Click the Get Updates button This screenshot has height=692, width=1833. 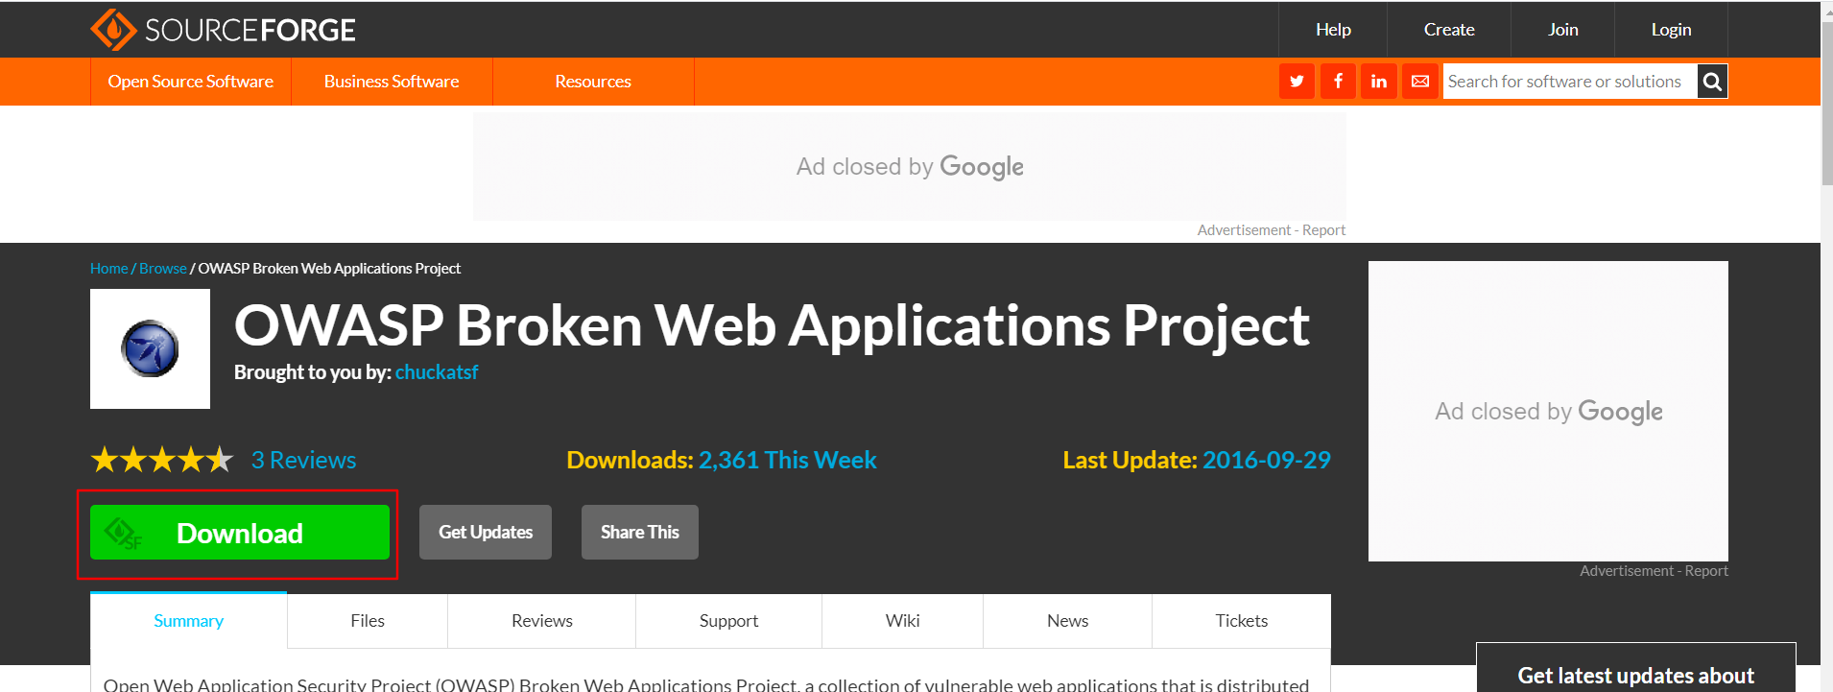click(x=486, y=532)
